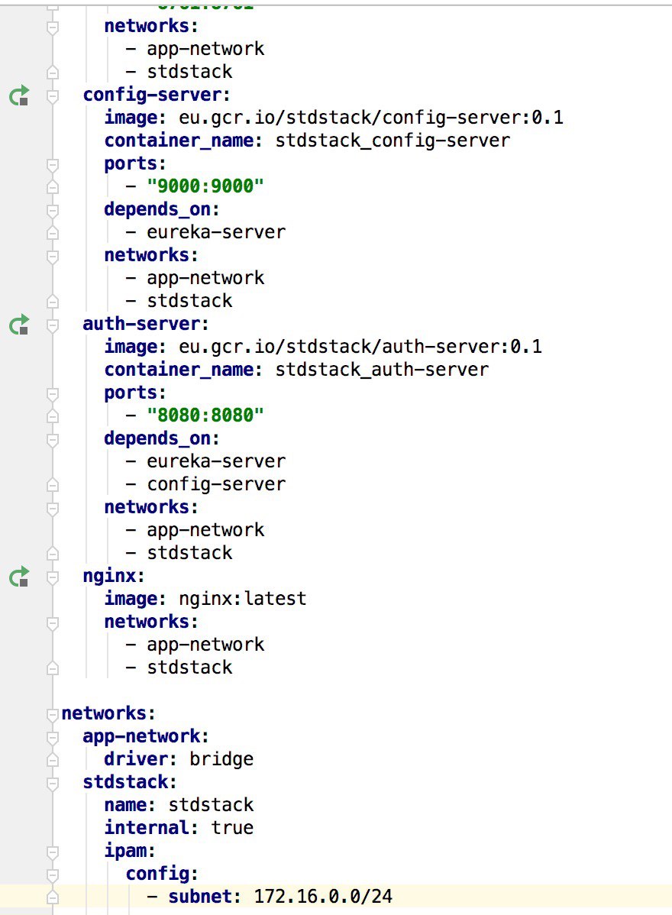Viewport: 672px width, 915px height.
Task: Run the config-server service from gutter icon
Action: pos(19,95)
